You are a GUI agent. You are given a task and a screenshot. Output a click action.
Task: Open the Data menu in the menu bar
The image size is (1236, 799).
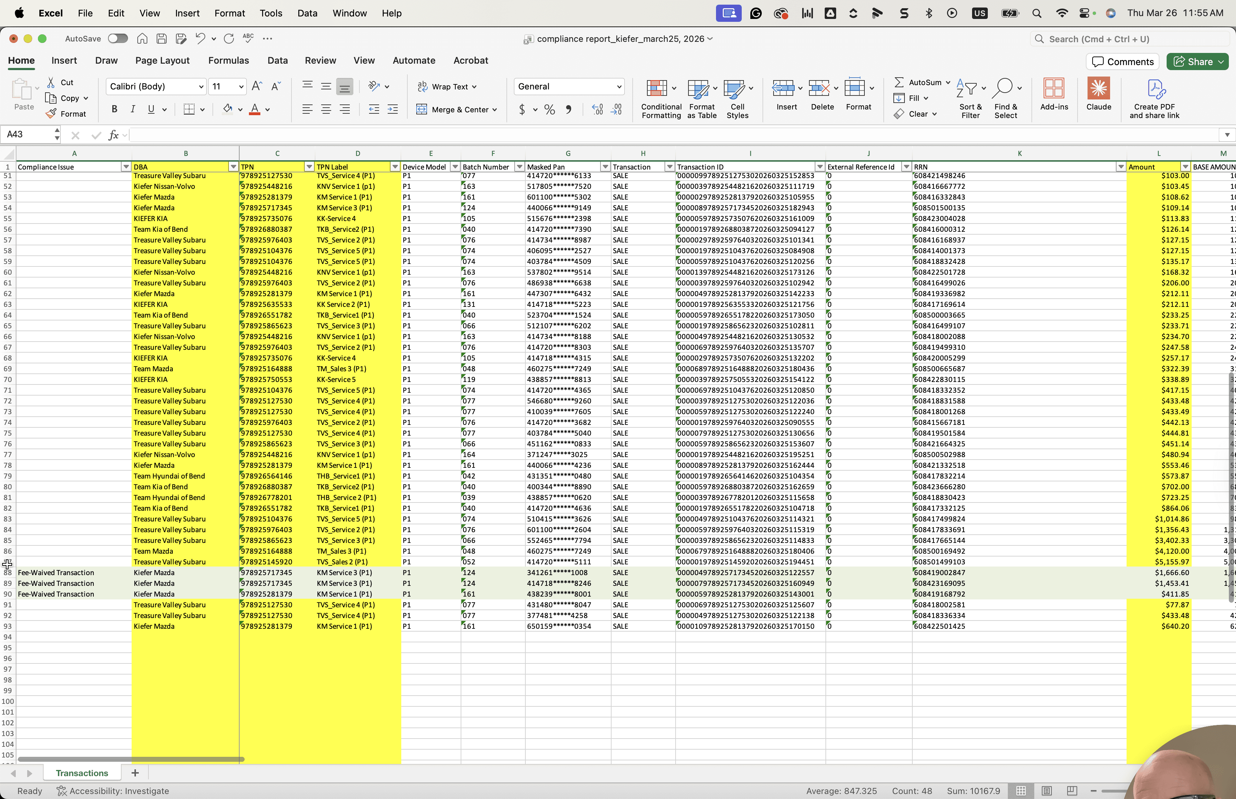click(x=307, y=13)
